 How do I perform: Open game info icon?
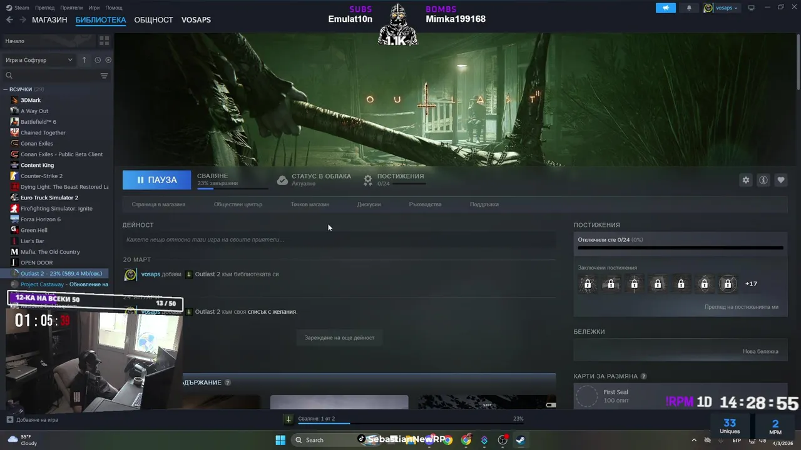click(x=763, y=180)
